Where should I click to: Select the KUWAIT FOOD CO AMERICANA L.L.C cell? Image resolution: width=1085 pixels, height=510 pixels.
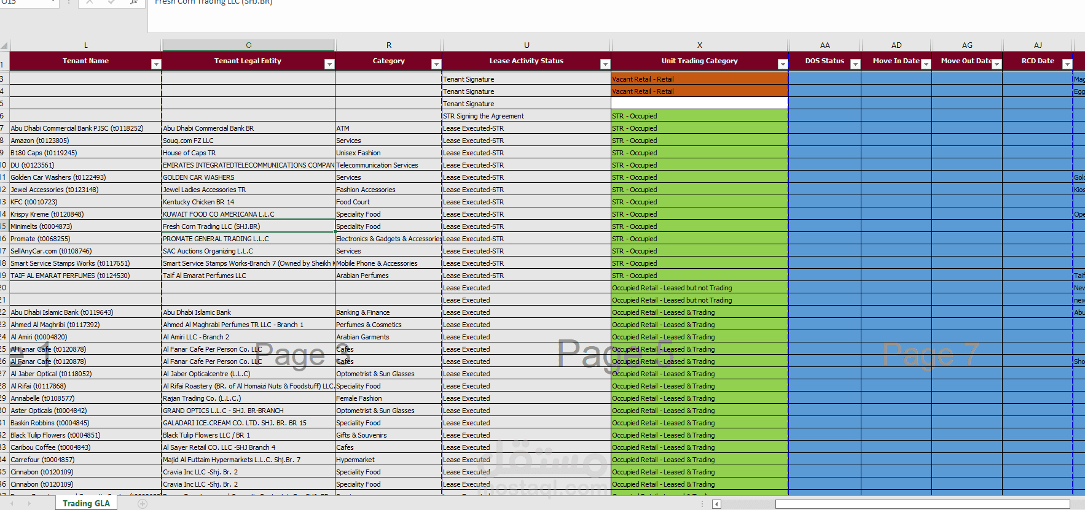(248, 214)
